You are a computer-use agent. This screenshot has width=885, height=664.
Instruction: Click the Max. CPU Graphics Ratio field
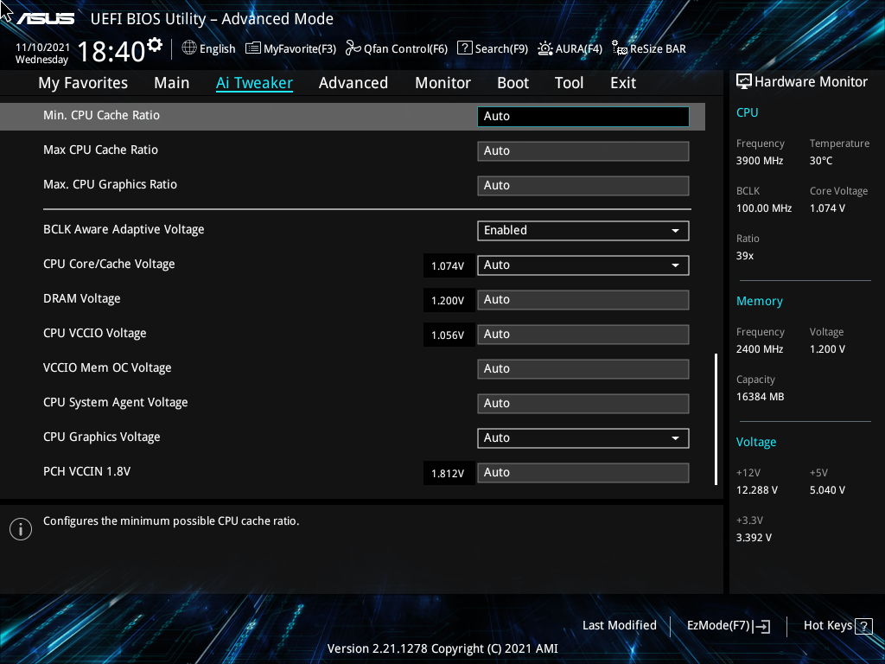583,185
